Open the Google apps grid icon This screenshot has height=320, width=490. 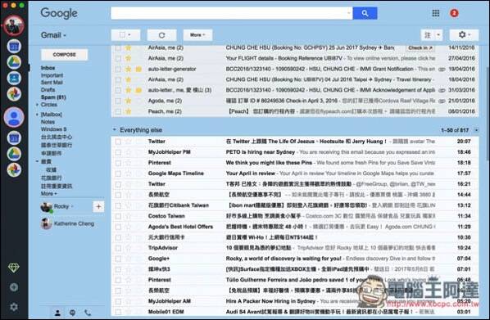(436, 13)
